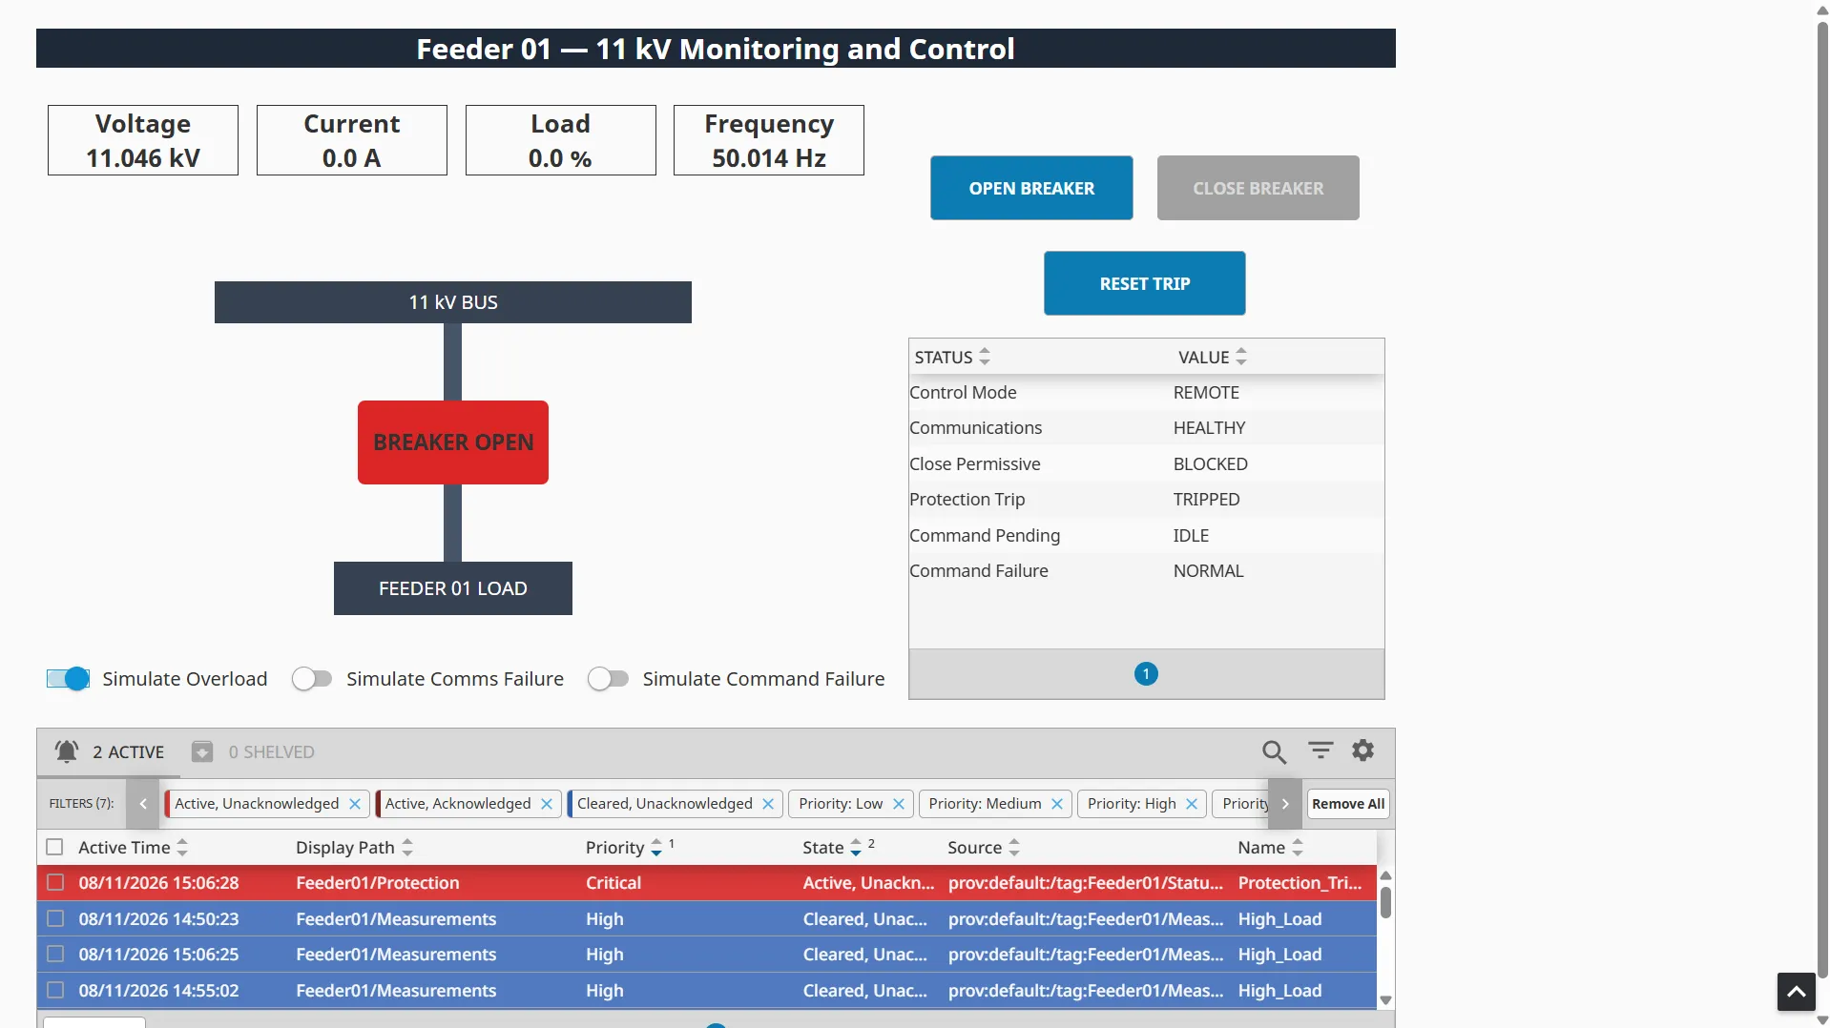Click the shelved alarms icon
Screen dimensions: 1830x1028
coord(202,751)
